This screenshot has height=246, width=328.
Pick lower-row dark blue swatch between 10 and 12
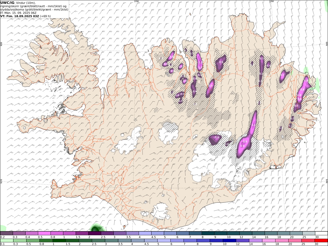tap(229, 241)
